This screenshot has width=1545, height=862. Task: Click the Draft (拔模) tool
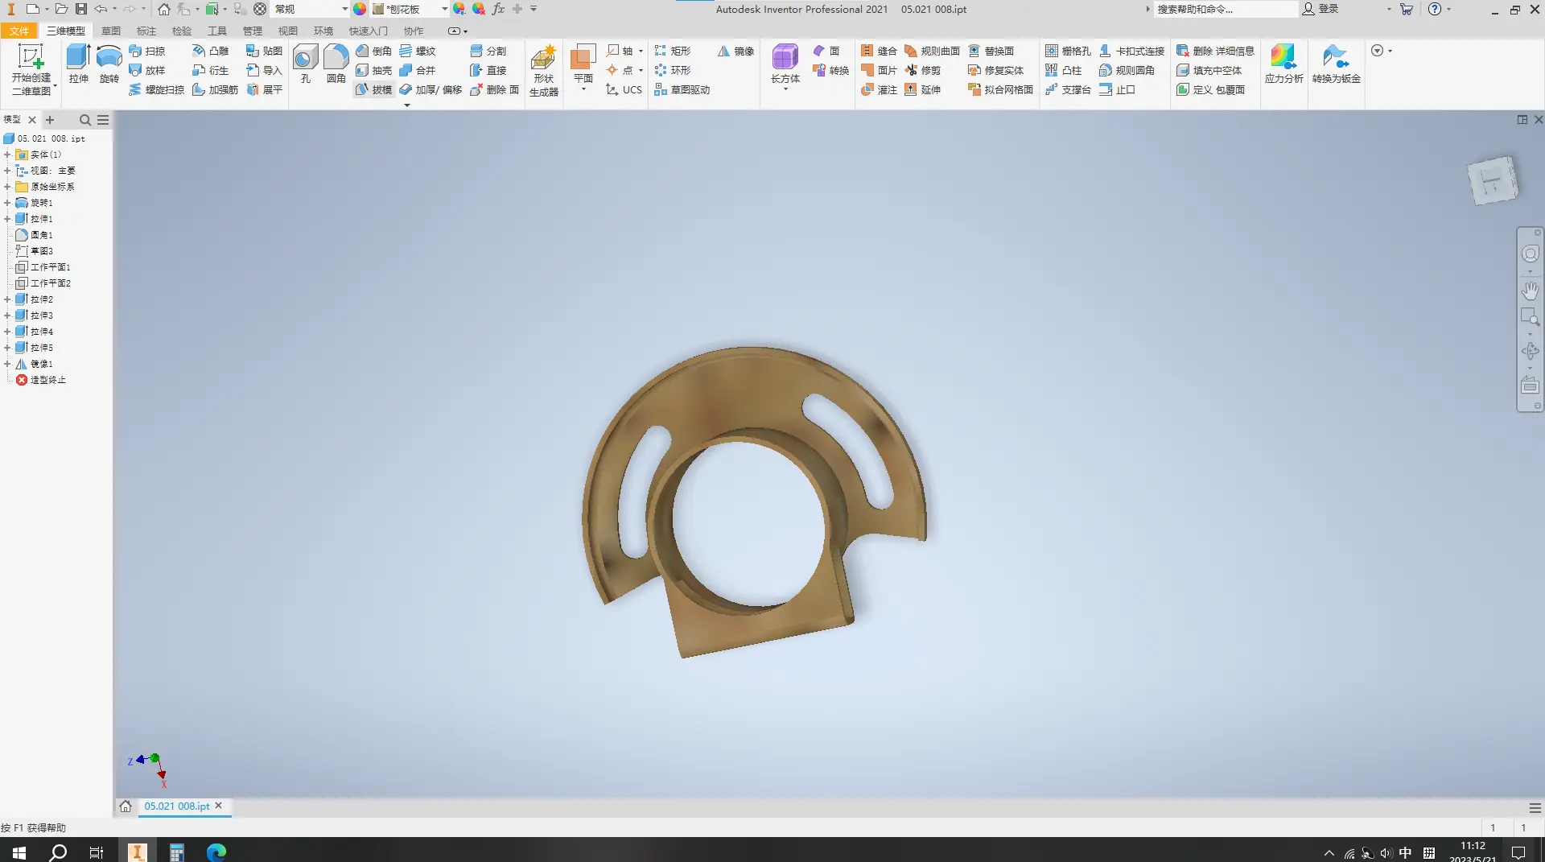pos(374,89)
